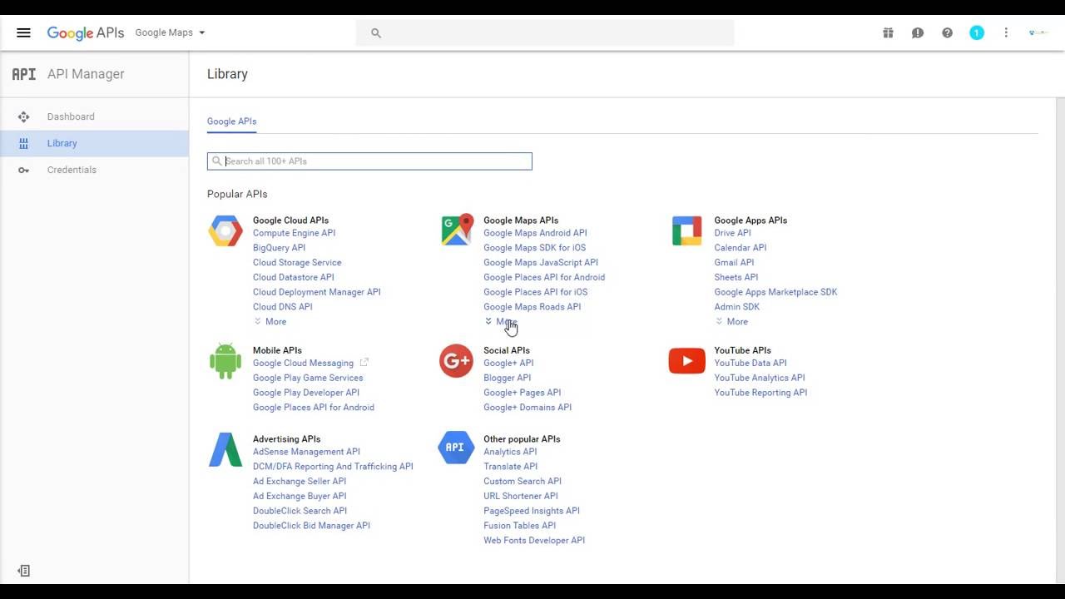Open the Cloud DNS API link

[282, 307]
